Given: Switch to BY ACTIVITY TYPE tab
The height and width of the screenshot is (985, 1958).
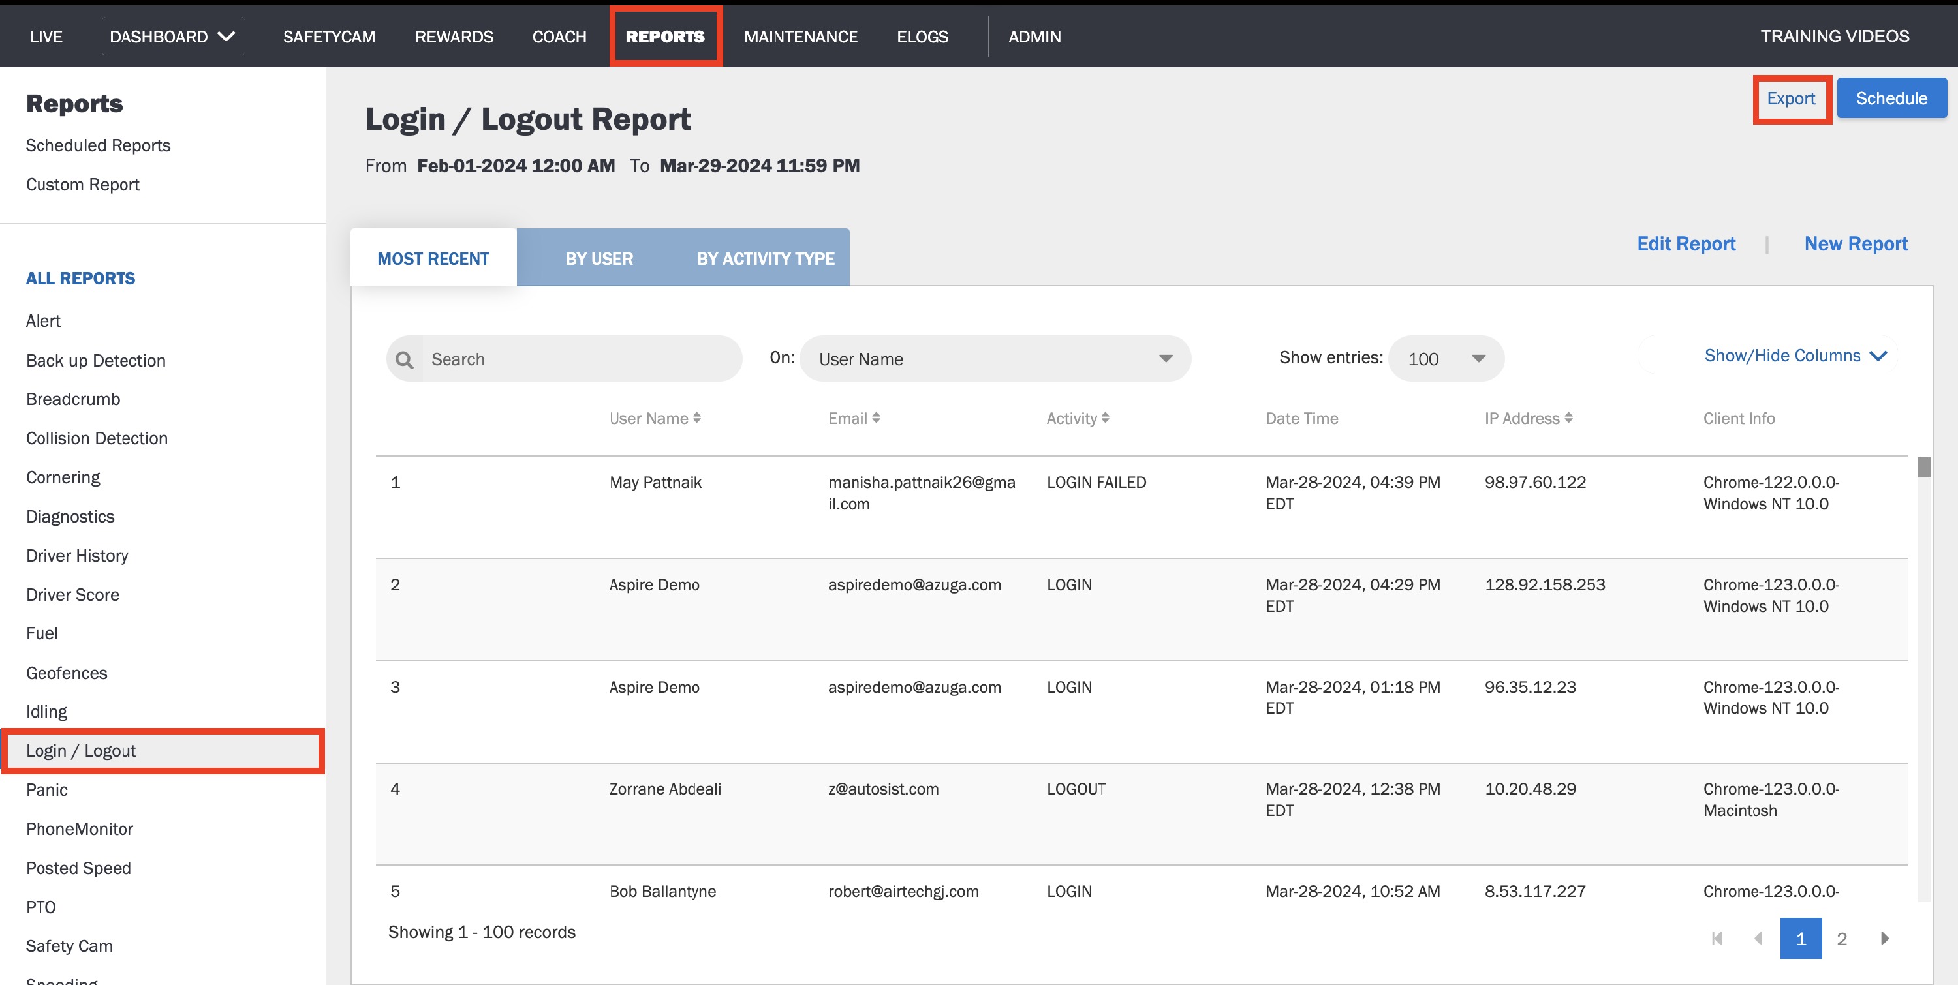Looking at the screenshot, I should click(x=766, y=258).
